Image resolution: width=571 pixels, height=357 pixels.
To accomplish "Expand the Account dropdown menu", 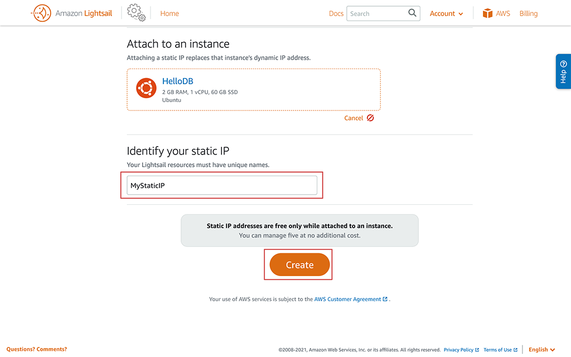I will (446, 13).
